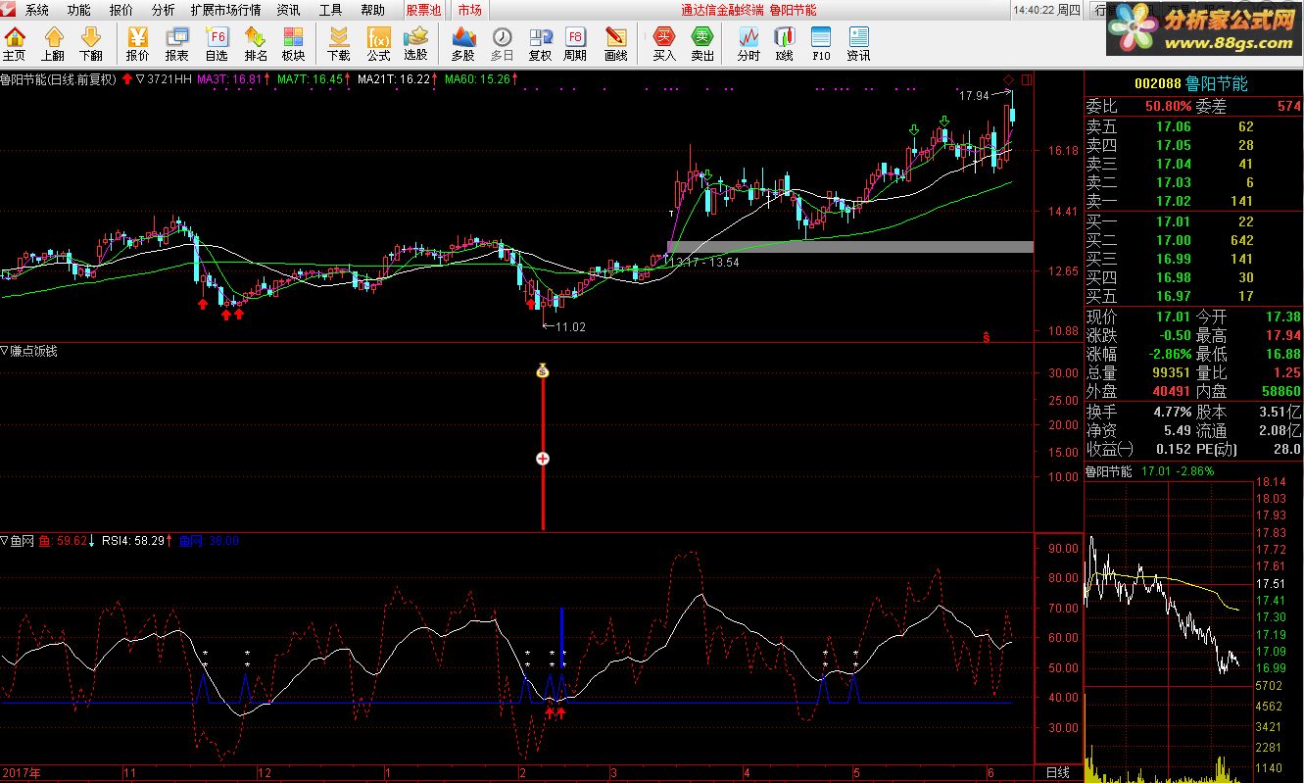Viewport: 1304px width, 783px height.
Task: Go to 主页 home toolbar icon
Action: click(x=15, y=44)
